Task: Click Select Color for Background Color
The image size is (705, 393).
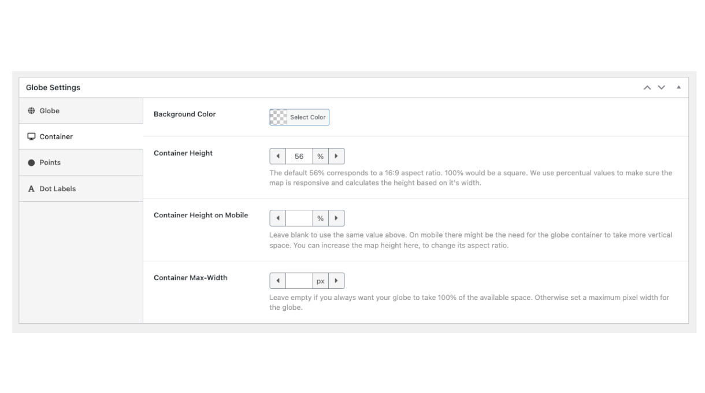Action: coord(308,117)
